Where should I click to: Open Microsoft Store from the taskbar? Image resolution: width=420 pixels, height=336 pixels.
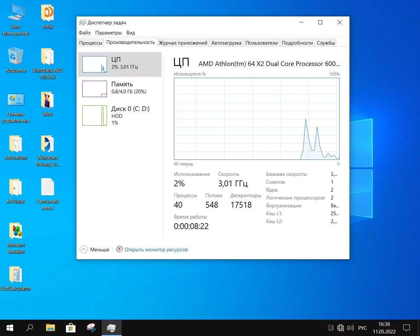pos(71,328)
